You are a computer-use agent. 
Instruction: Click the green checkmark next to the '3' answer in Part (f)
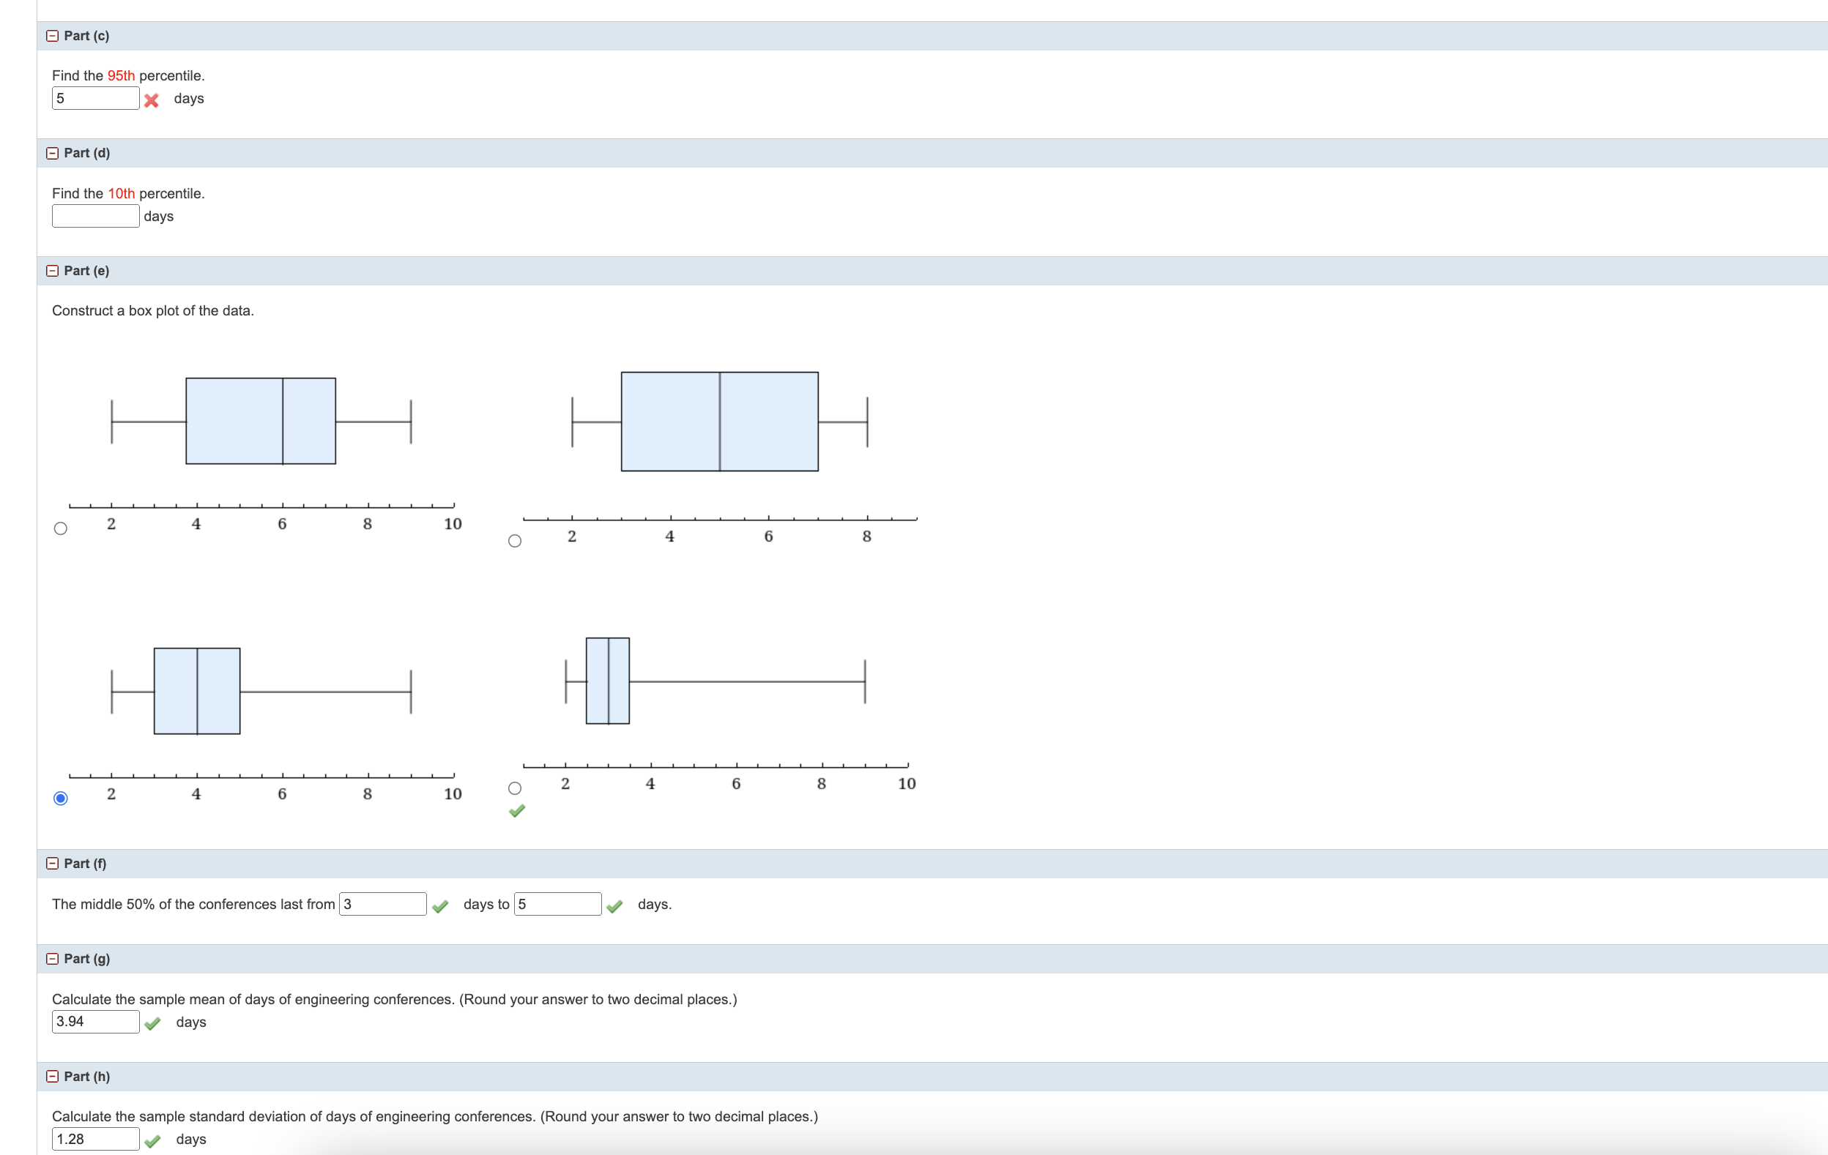point(441,906)
